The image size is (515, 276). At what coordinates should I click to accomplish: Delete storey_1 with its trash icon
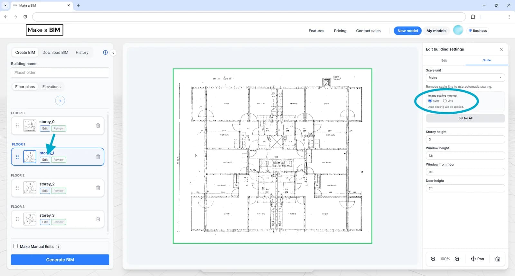coord(98,157)
